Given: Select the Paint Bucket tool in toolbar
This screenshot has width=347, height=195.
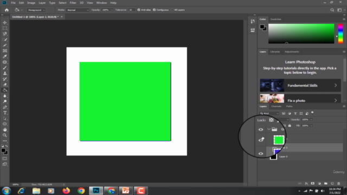Looking at the screenshot, I should click(5, 90).
